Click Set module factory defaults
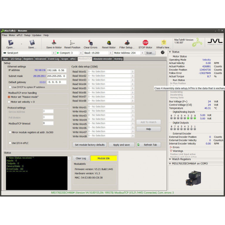The height and width of the screenshot is (225, 225). tap(90, 145)
